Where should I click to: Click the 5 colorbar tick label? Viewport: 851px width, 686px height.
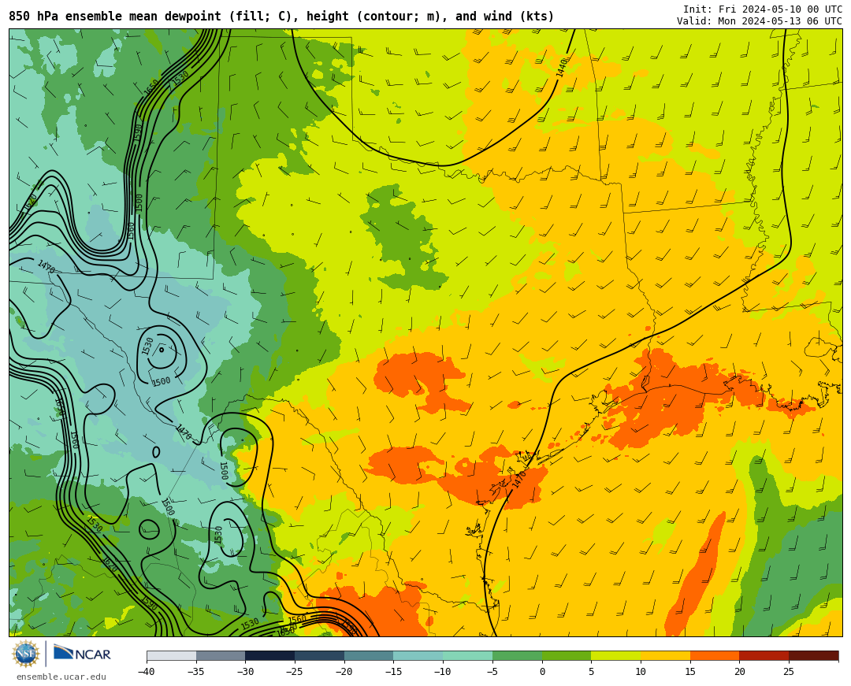592,671
